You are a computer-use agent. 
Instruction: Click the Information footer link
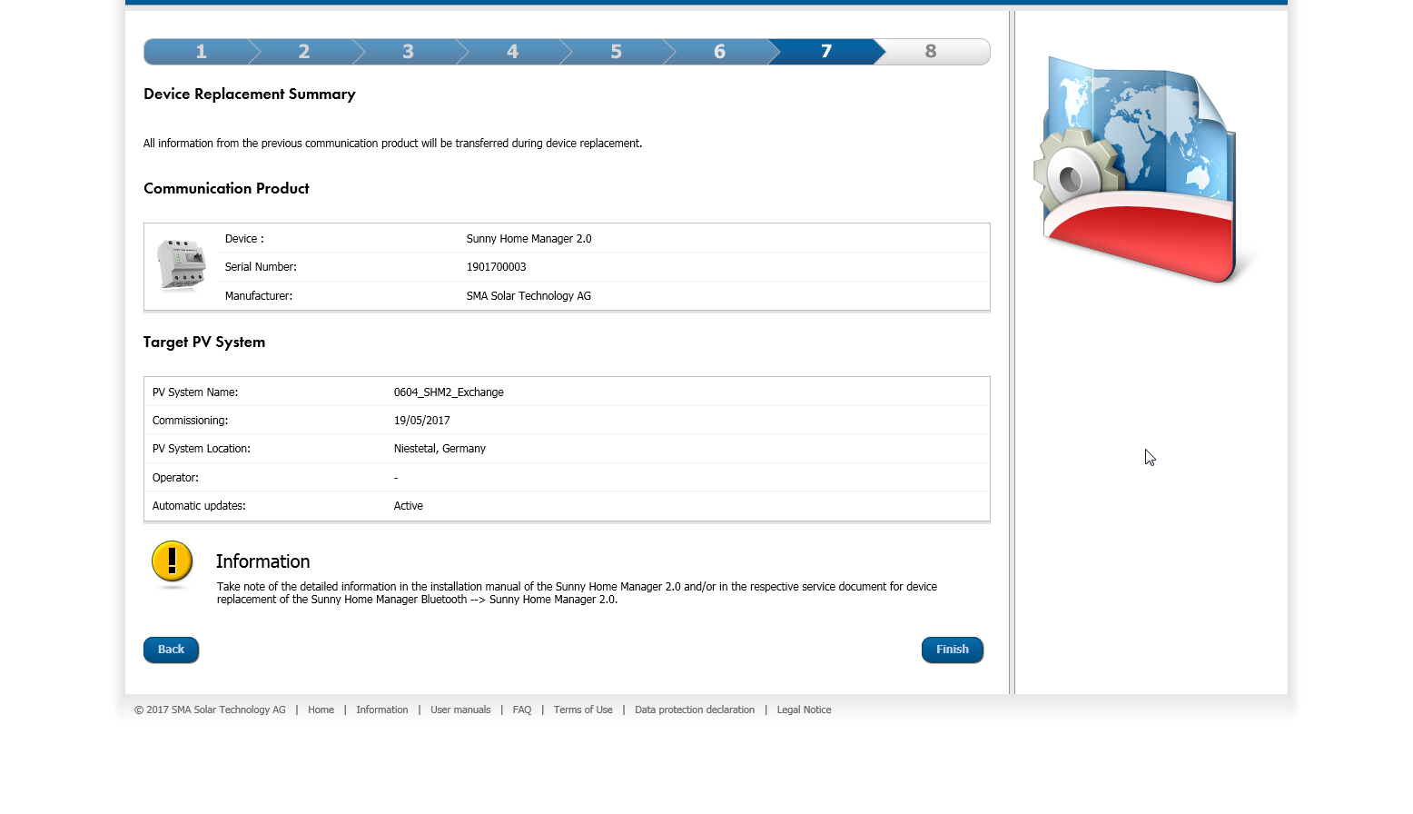click(x=382, y=710)
